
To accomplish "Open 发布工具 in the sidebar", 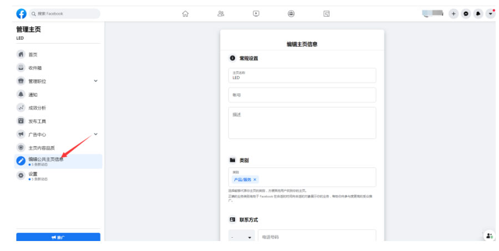I will coord(37,121).
